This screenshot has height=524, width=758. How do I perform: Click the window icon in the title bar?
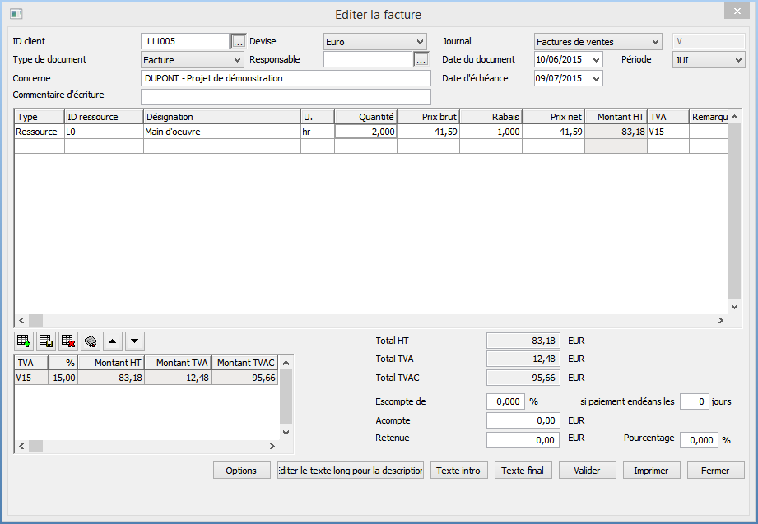(16, 15)
